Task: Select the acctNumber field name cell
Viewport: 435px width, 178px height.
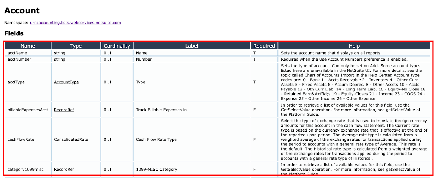Action: 28,59
